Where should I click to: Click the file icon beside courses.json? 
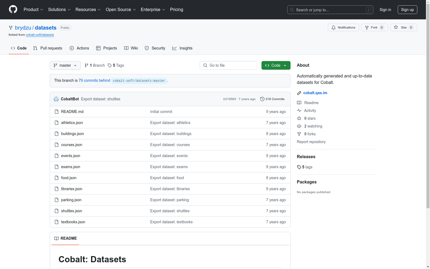(x=56, y=145)
